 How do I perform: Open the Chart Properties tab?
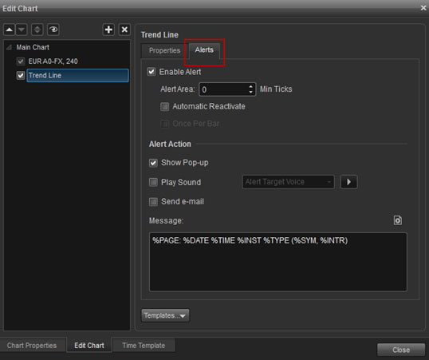[x=32, y=345]
